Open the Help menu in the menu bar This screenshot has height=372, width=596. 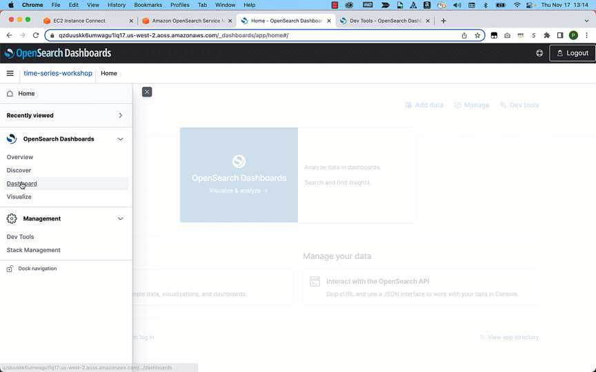(249, 5)
